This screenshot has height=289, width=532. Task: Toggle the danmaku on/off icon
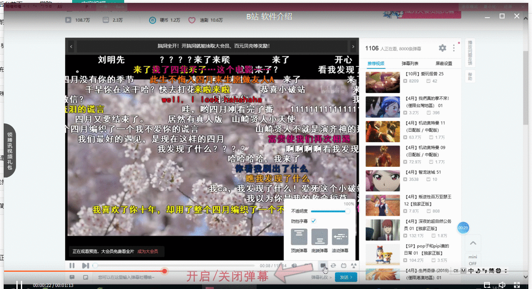(323, 266)
